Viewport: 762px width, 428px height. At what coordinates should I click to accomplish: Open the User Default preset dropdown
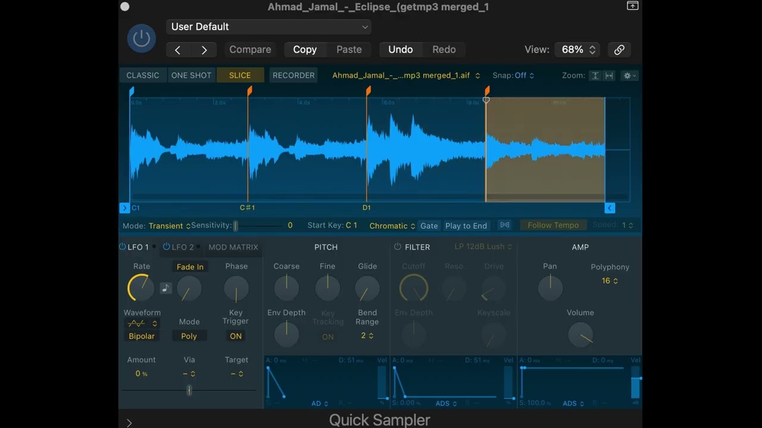point(268,27)
